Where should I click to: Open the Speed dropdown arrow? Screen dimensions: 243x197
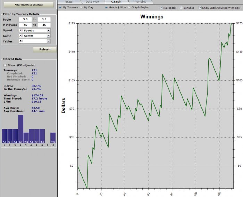pyautogui.click(x=49, y=30)
